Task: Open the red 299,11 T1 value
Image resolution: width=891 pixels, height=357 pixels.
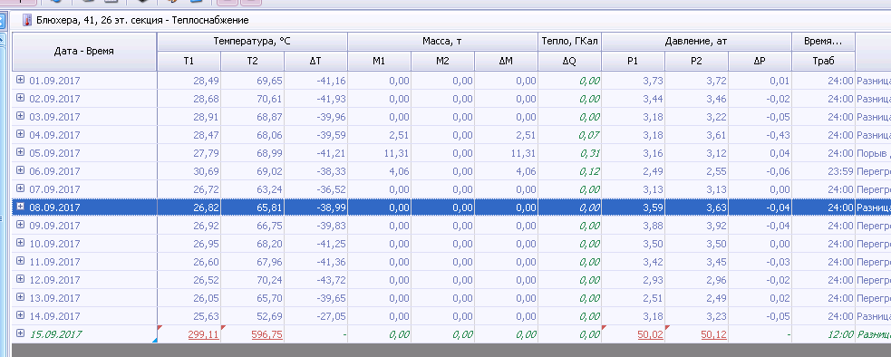Action: click(203, 335)
